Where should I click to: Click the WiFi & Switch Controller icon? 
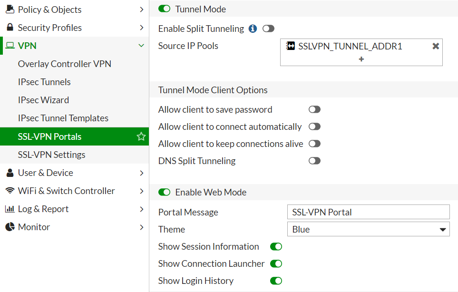pyautogui.click(x=10, y=191)
